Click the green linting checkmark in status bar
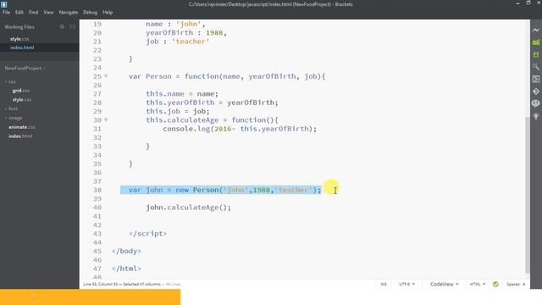542x305 pixels. point(495,284)
